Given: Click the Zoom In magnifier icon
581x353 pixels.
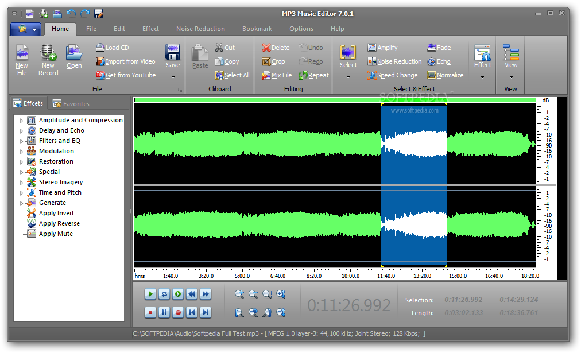Looking at the screenshot, I should pos(239,294).
